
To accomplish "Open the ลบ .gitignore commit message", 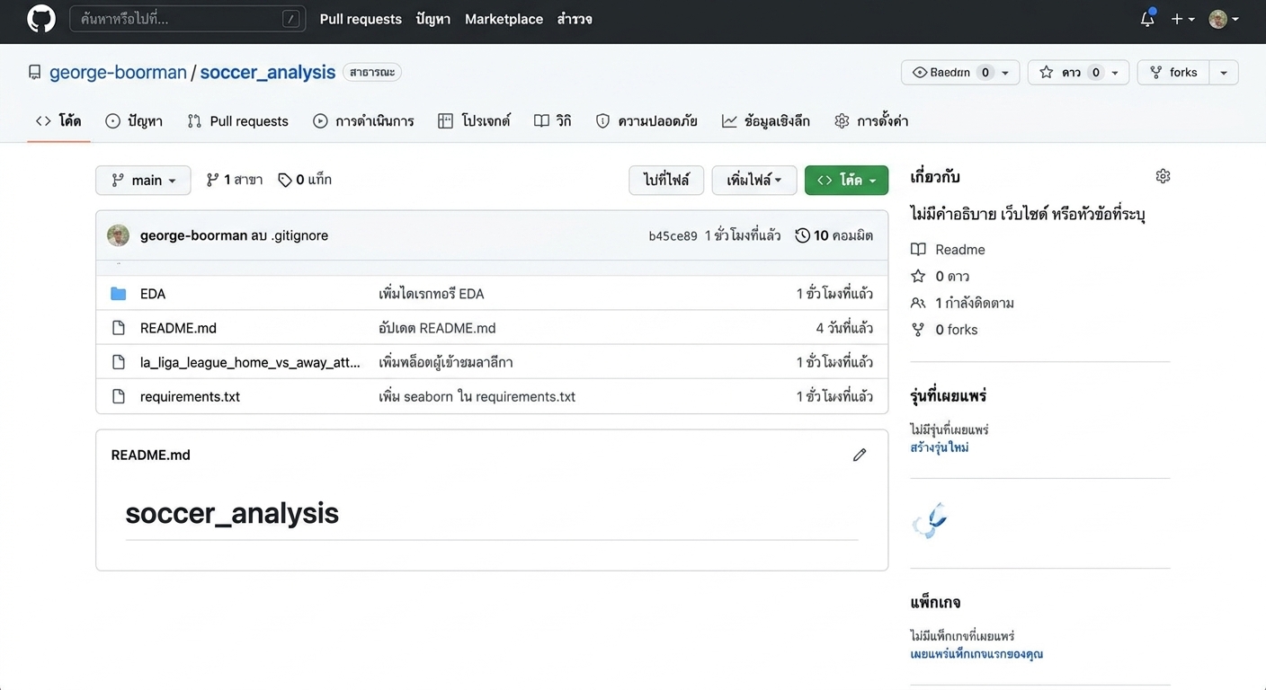I will tap(290, 235).
